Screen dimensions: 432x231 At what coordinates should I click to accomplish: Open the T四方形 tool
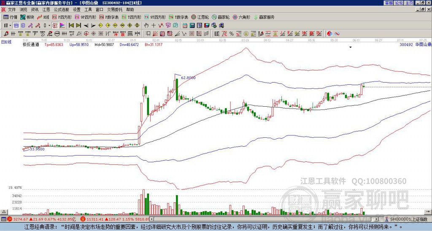(x=132, y=17)
